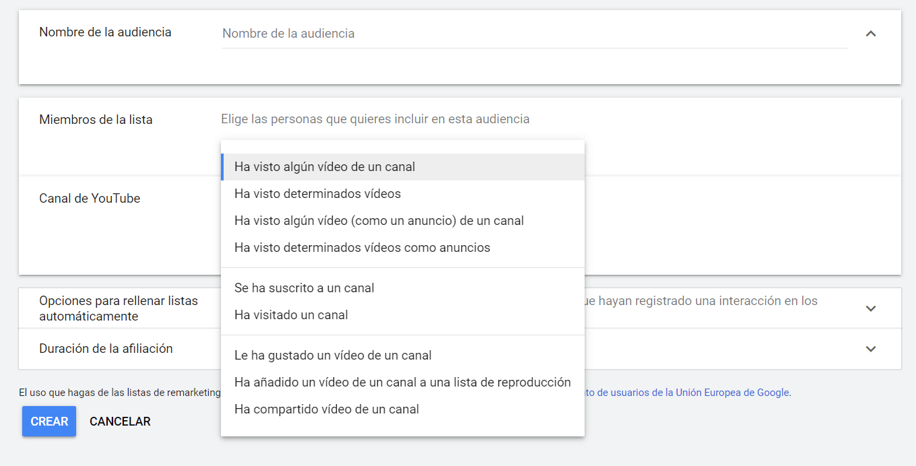Choose 'Se ha suscrito a un canal'
Viewport: 916px width, 466px height.
(x=304, y=288)
